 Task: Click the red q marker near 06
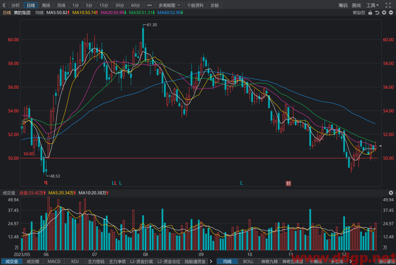coord(46,182)
